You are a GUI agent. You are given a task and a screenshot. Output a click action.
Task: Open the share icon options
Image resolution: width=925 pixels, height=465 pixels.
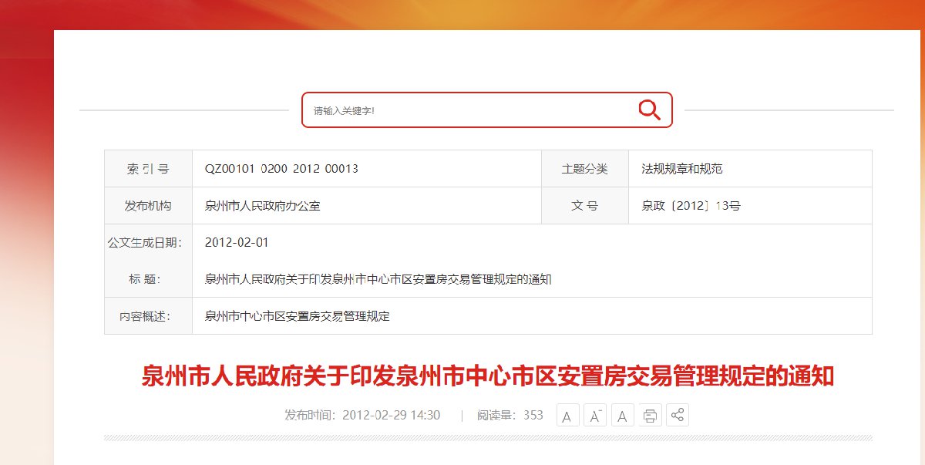(678, 416)
